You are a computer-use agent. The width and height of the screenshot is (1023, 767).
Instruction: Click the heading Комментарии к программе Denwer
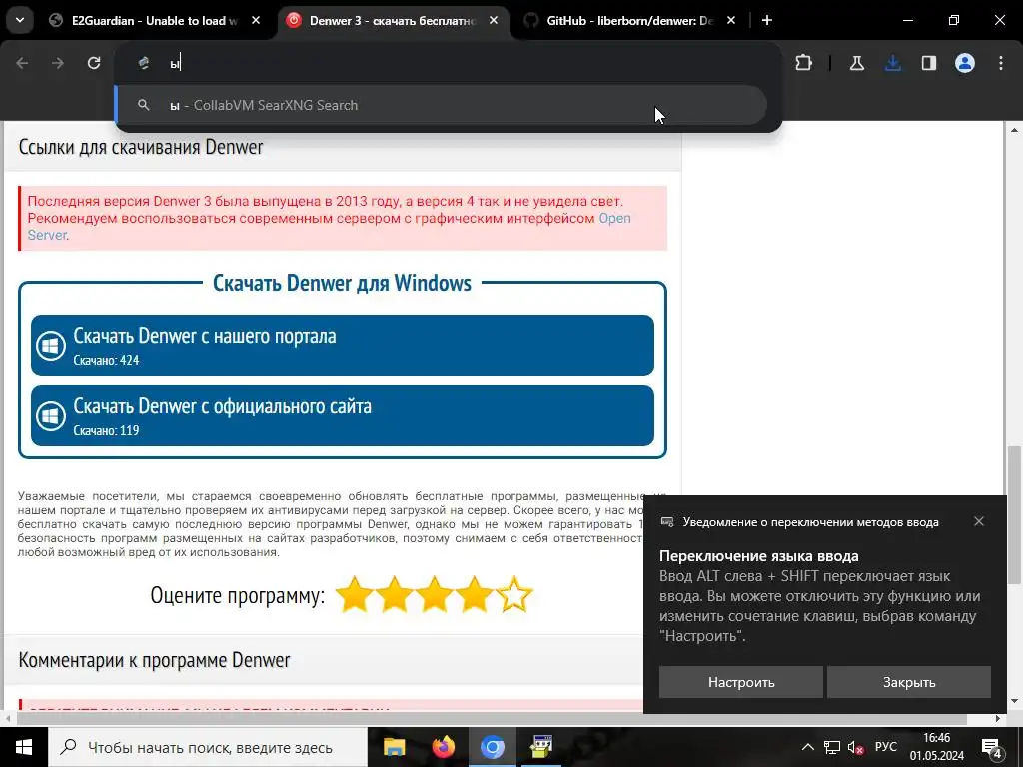[154, 660]
